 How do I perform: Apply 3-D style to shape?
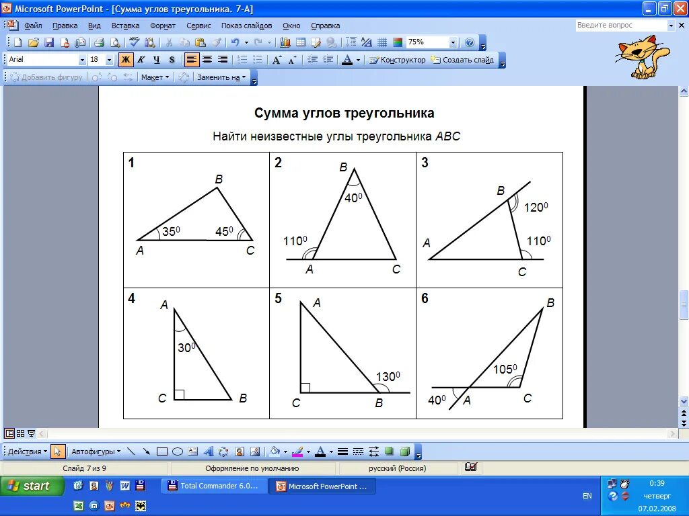[x=404, y=451]
